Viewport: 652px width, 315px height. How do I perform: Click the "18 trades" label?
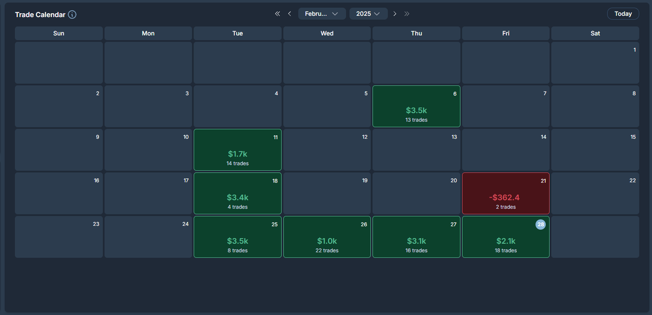click(506, 250)
